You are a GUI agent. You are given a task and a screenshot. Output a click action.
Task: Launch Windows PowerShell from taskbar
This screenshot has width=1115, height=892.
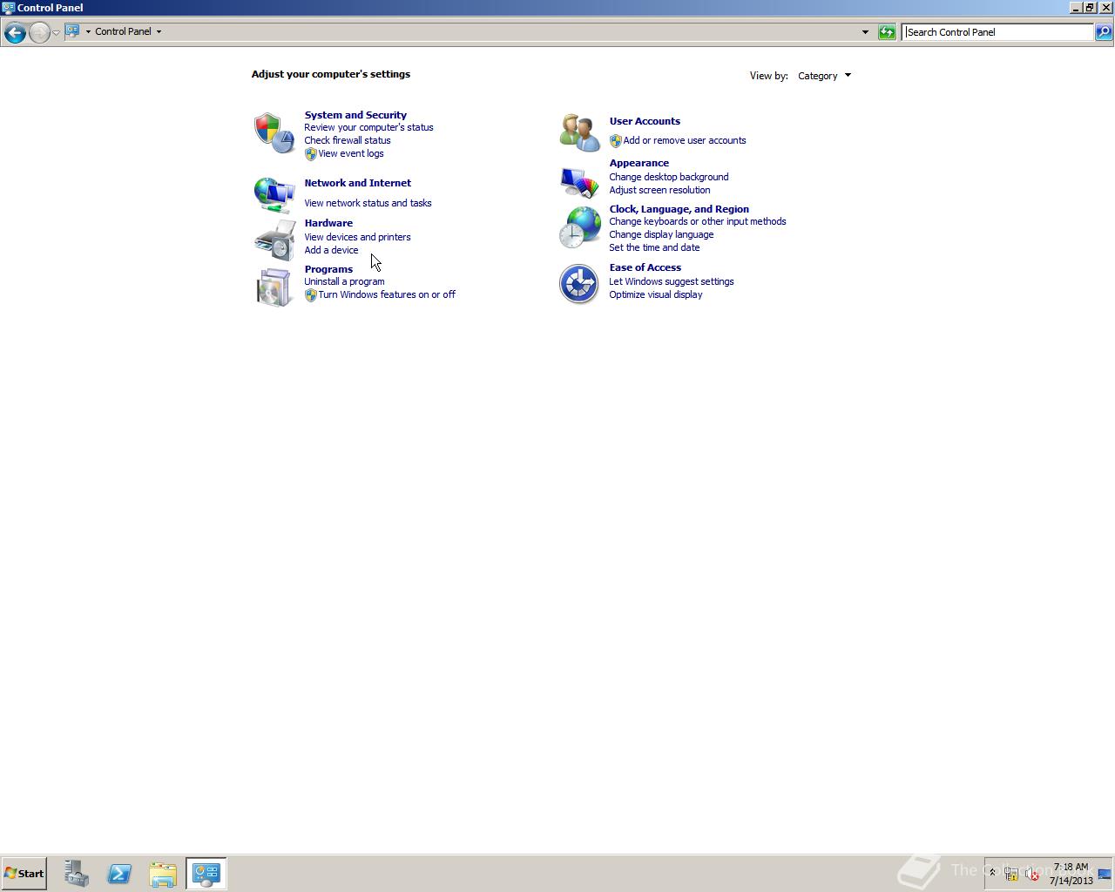click(119, 874)
